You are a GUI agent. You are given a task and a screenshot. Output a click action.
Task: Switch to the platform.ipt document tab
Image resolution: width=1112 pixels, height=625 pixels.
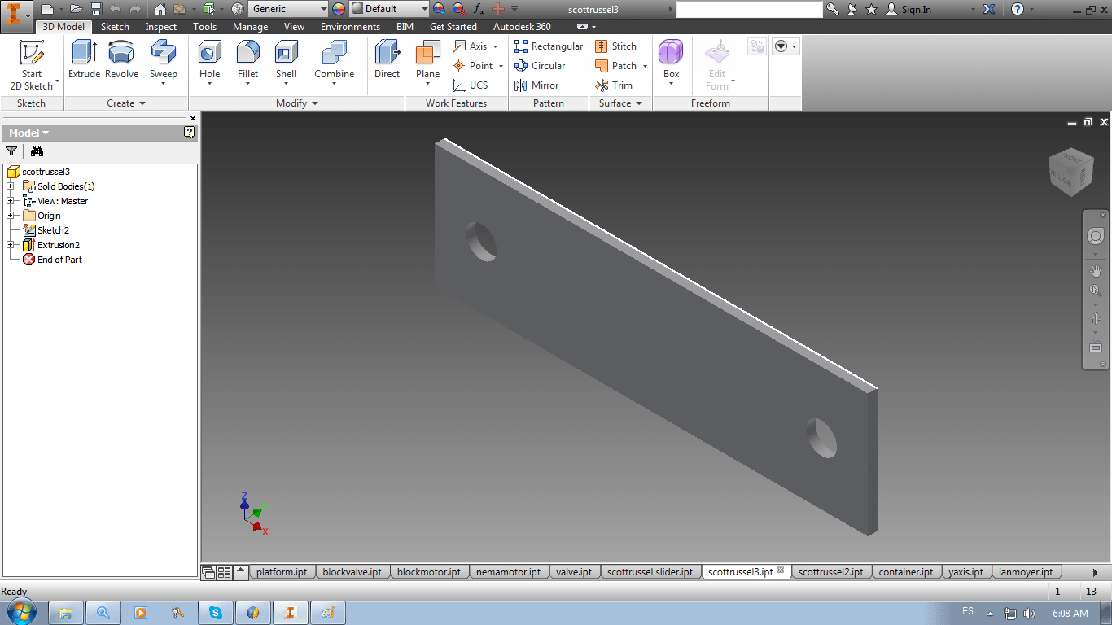282,572
